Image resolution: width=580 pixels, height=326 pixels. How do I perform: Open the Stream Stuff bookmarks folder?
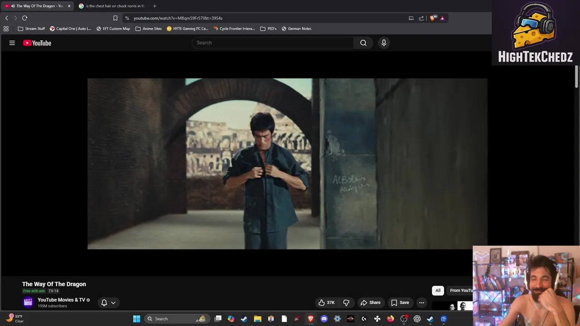coord(31,29)
